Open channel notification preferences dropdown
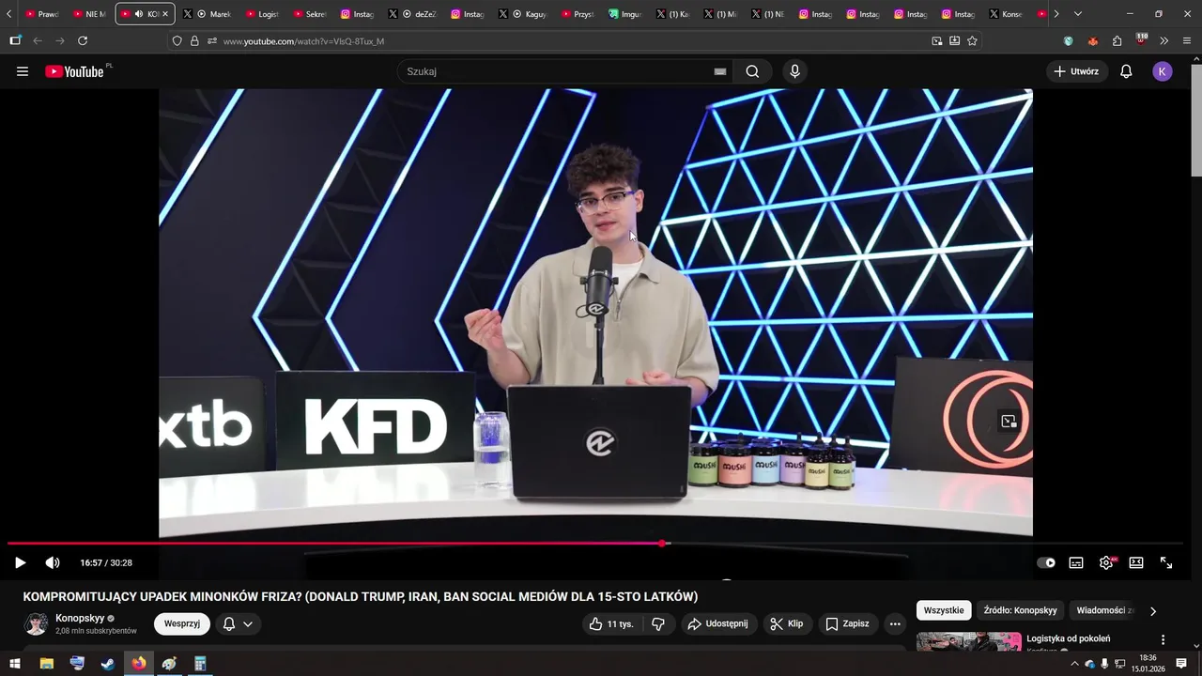 point(238,623)
